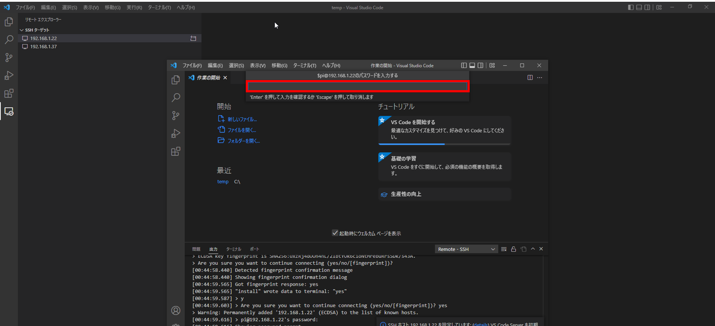
Task: Open Search in the front VS Code window
Action: 176,98
